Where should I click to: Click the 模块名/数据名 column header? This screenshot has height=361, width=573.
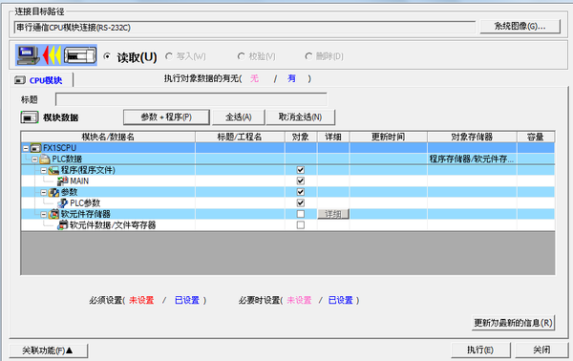click(108, 137)
